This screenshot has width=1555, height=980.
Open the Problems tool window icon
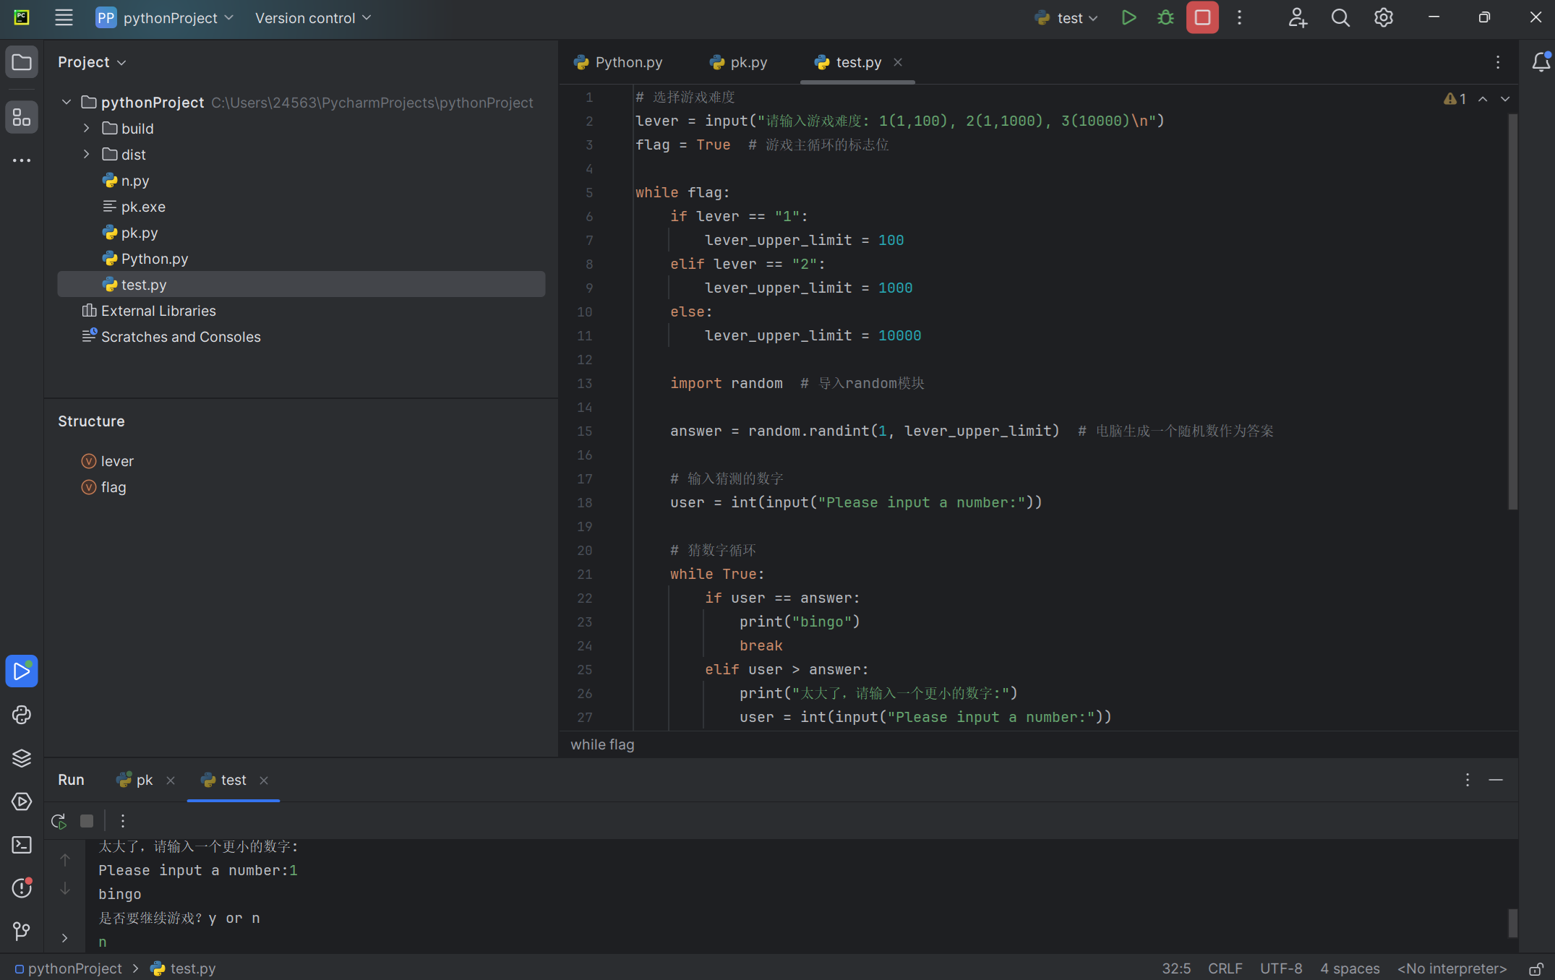tap(22, 887)
